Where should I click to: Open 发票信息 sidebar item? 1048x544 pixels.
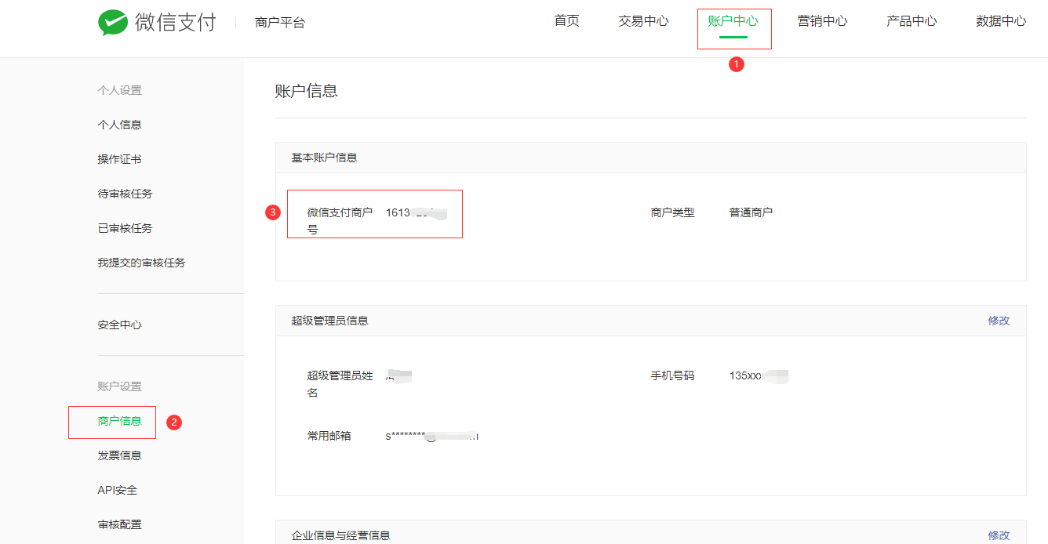(x=119, y=455)
